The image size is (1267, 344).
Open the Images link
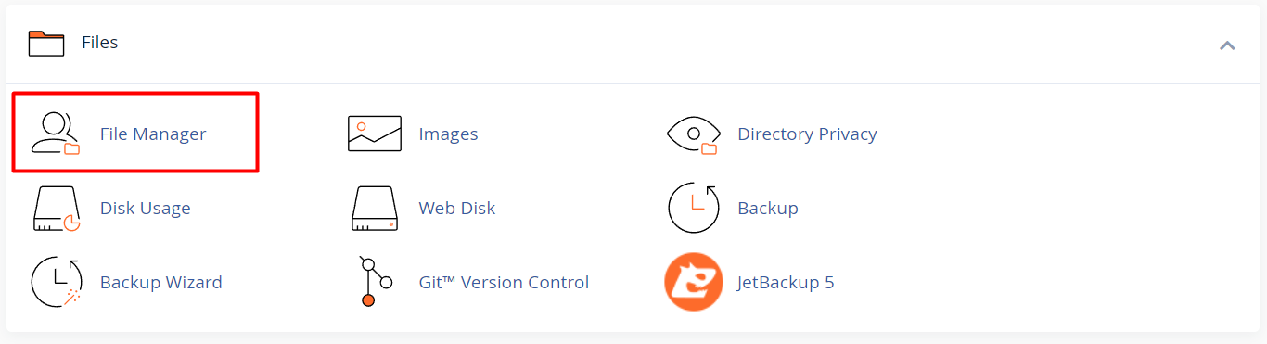point(448,134)
